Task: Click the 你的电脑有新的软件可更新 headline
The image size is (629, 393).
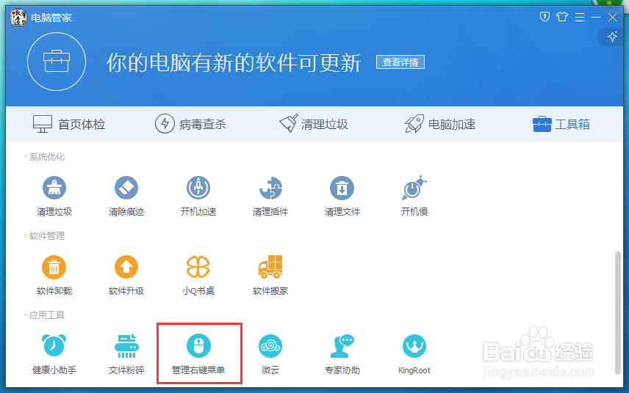Action: click(x=234, y=63)
